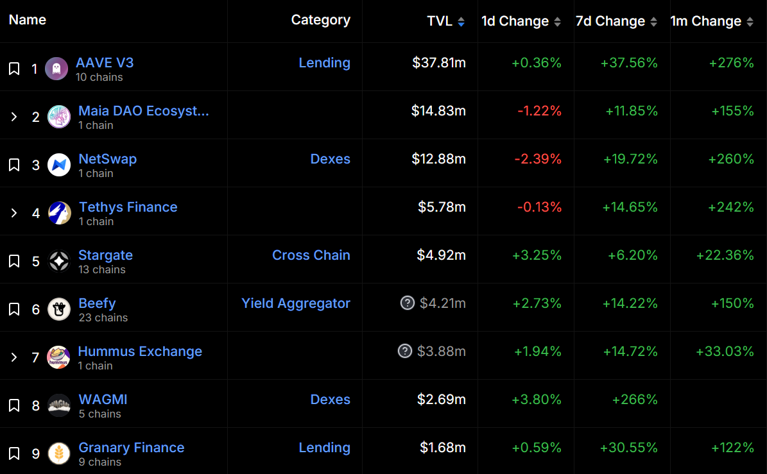767x474 pixels.
Task: Bookmark the AAVE V3 protocol
Action: tap(14, 69)
